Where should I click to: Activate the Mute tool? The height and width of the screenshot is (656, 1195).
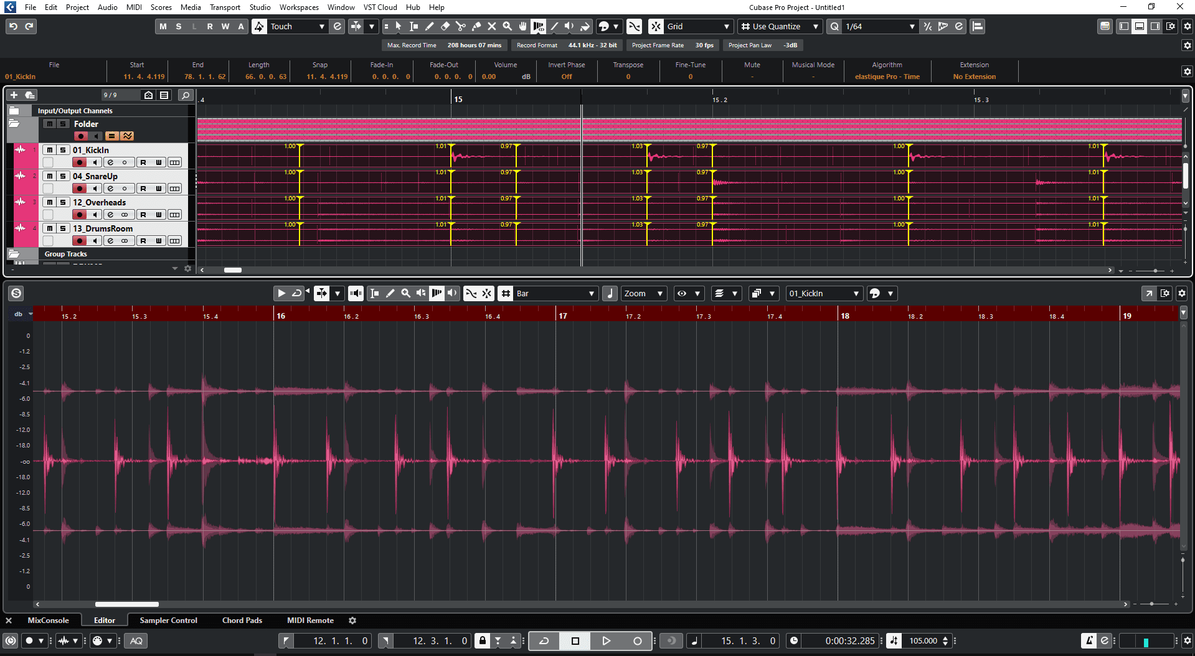pos(492,26)
